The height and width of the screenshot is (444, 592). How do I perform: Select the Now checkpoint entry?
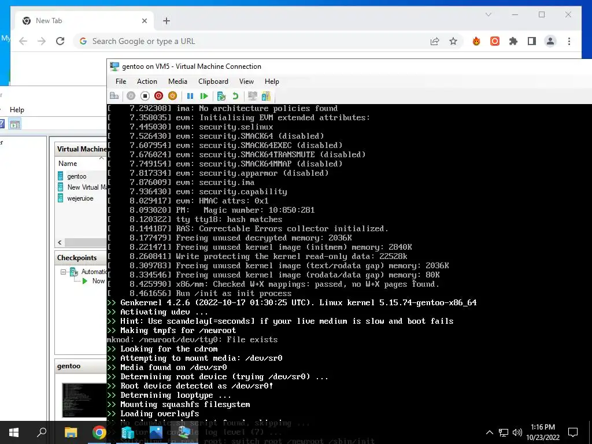coord(98,281)
